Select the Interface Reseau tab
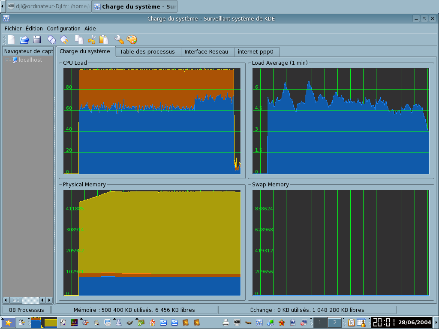The height and width of the screenshot is (329, 439). click(206, 52)
